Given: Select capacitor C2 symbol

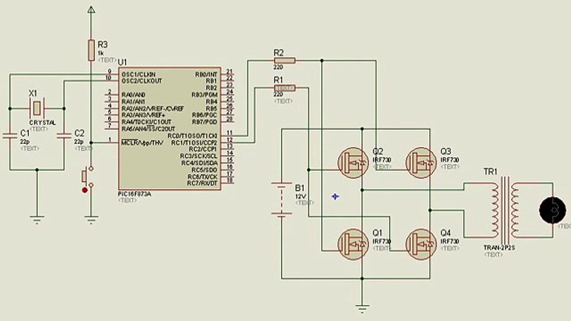Looking at the screenshot, I should tap(64, 135).
